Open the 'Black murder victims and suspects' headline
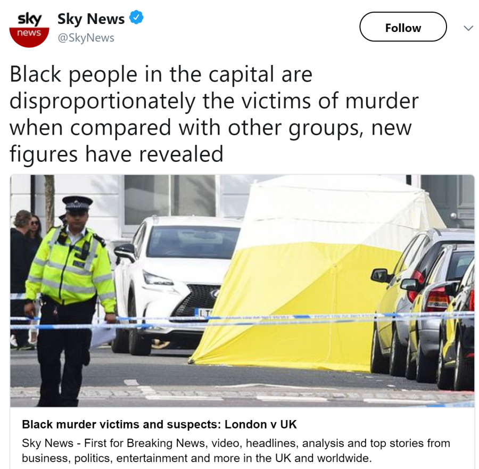 point(159,424)
